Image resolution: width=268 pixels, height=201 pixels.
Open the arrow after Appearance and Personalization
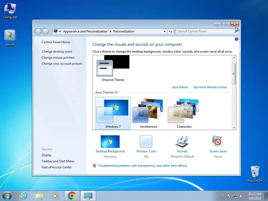110,31
